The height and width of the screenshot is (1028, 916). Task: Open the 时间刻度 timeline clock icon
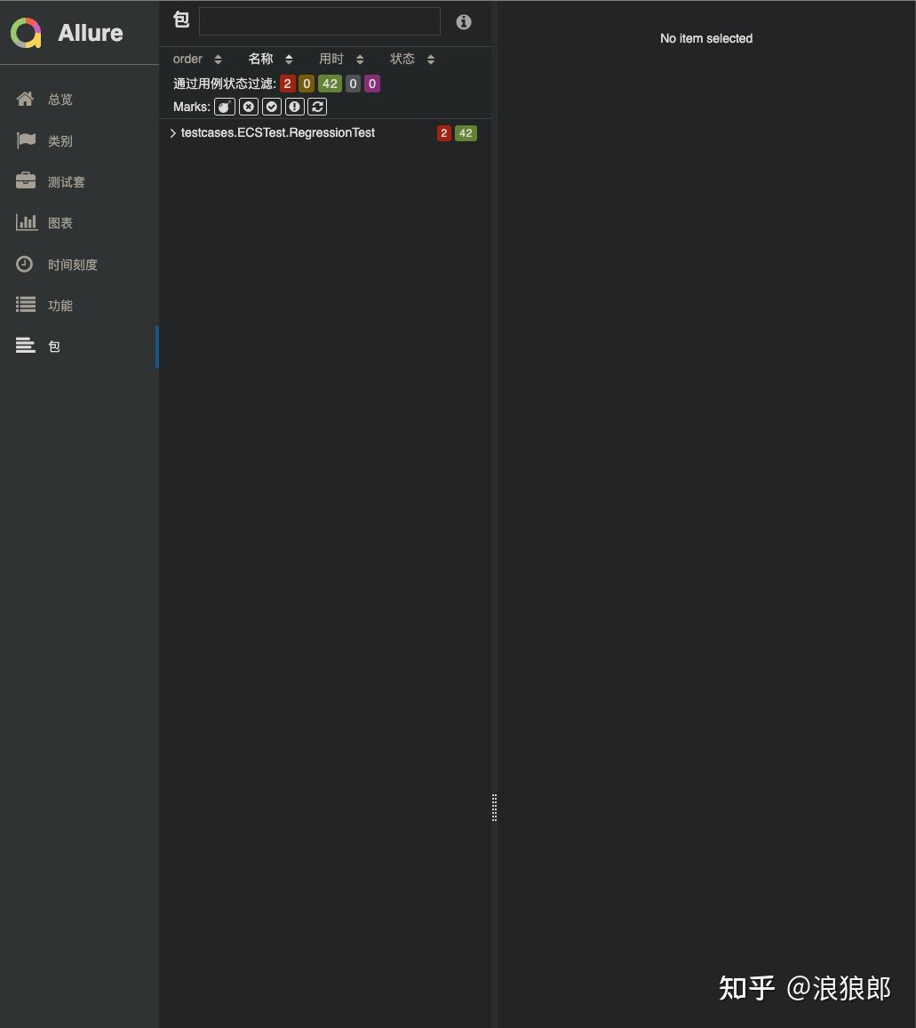25,263
